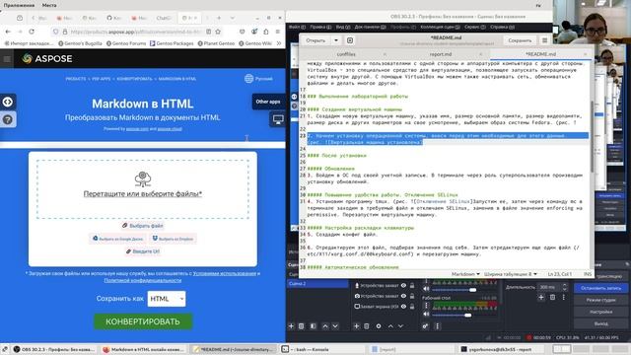This screenshot has height=355, width=631.
Task: Lock the Захват экрана source
Action: point(412,307)
